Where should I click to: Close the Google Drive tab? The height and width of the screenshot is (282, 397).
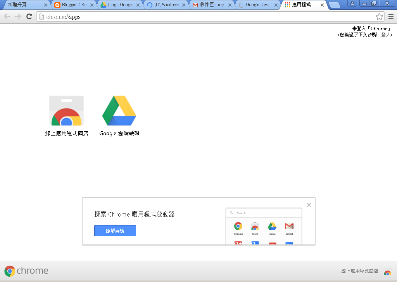click(276, 5)
